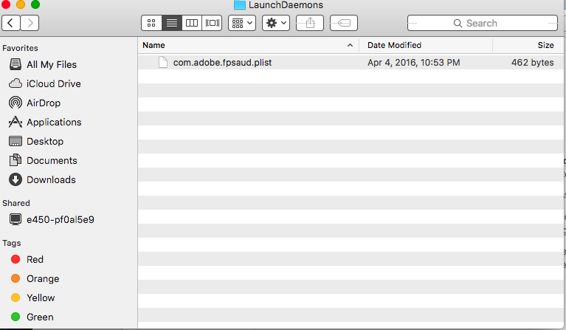Toggle the Name sort direction arrow
The height and width of the screenshot is (330, 566).
tap(350, 46)
